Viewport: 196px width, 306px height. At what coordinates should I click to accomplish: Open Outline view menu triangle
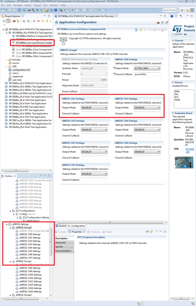click(41, 176)
